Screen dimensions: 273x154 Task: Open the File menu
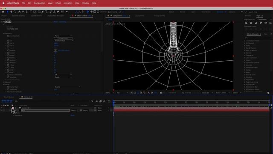coord(23,3)
